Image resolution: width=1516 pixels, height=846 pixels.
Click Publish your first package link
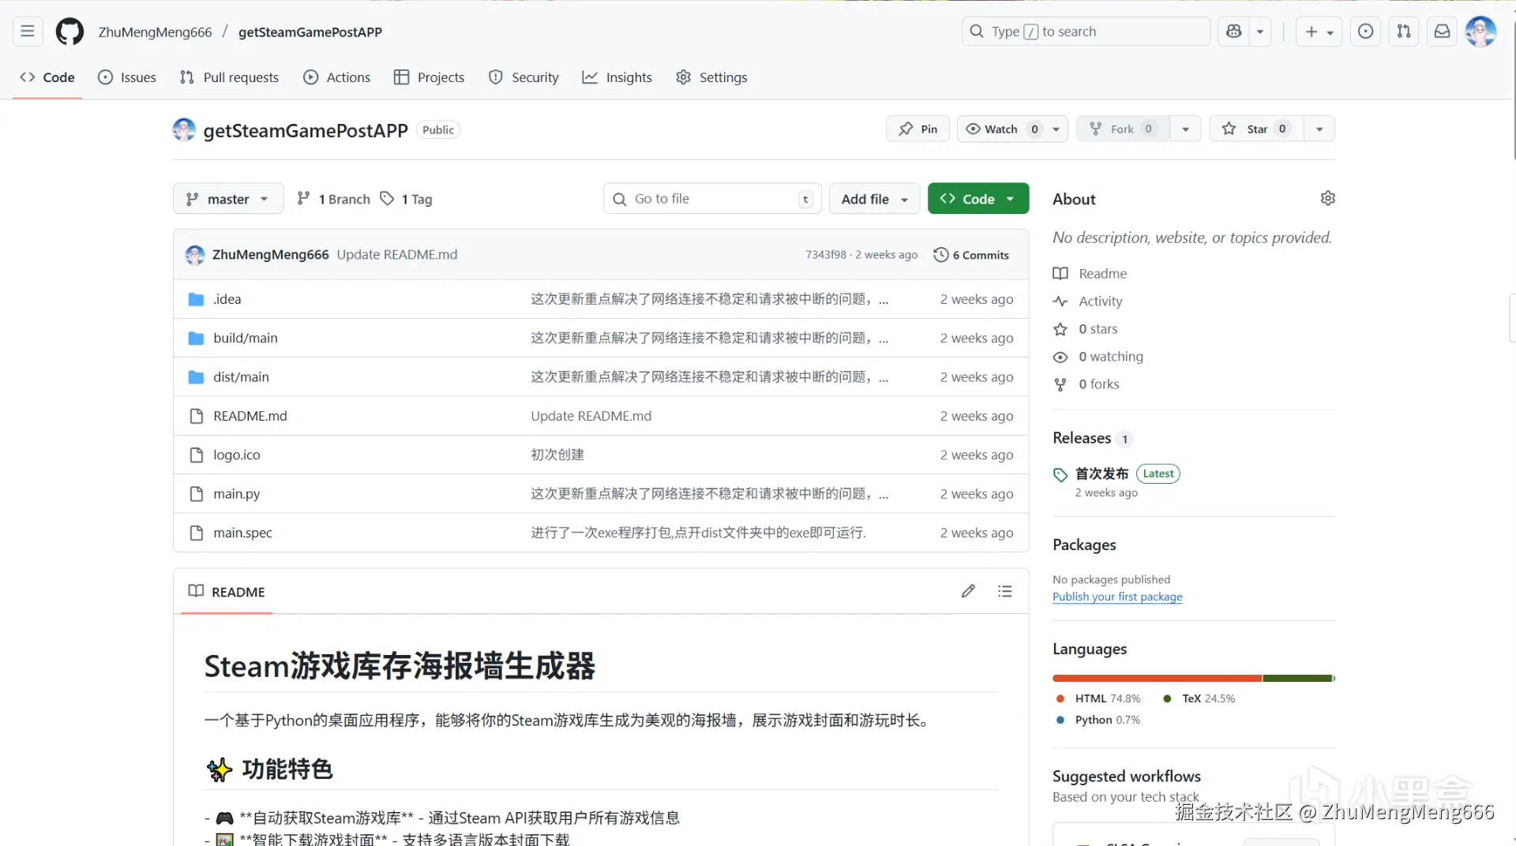click(x=1117, y=597)
